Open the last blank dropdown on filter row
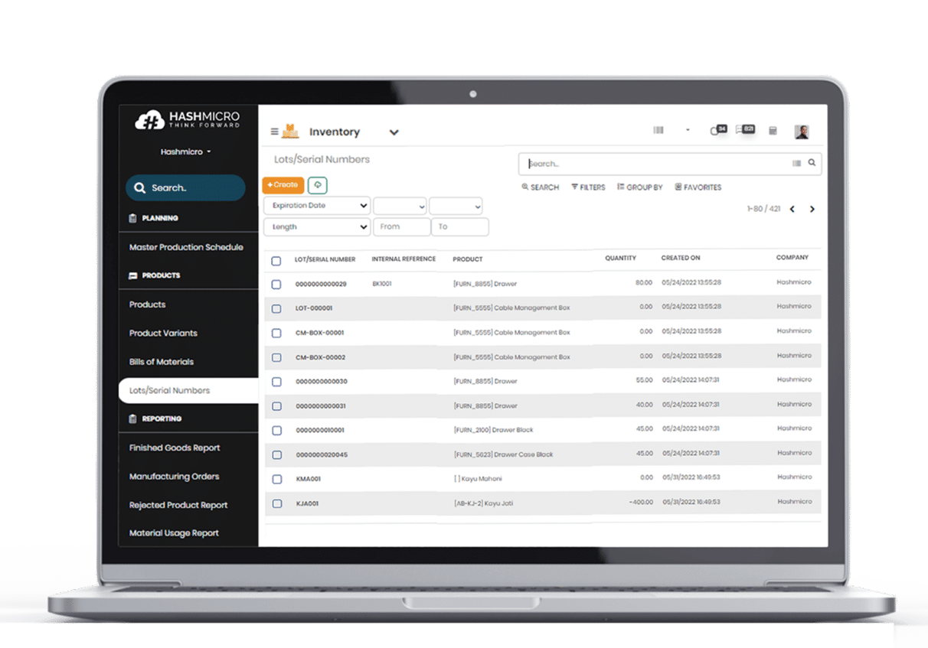The image size is (928, 648). coord(456,206)
